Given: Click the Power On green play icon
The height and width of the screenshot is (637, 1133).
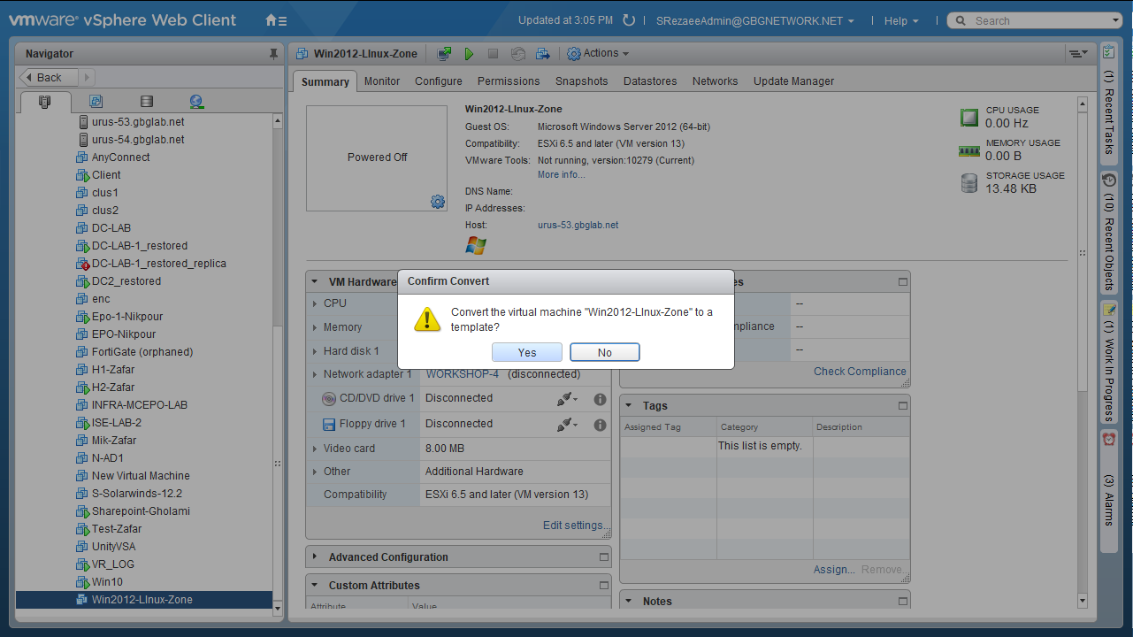Looking at the screenshot, I should pos(469,54).
